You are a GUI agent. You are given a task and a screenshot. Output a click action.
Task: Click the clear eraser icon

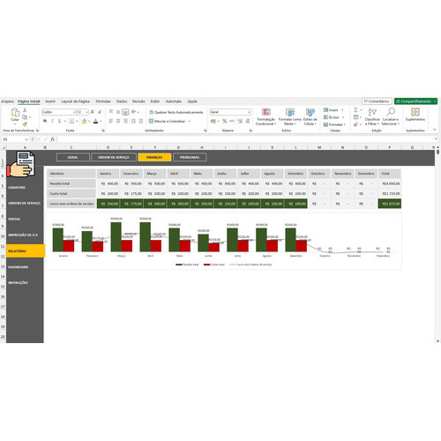[x=356, y=124]
